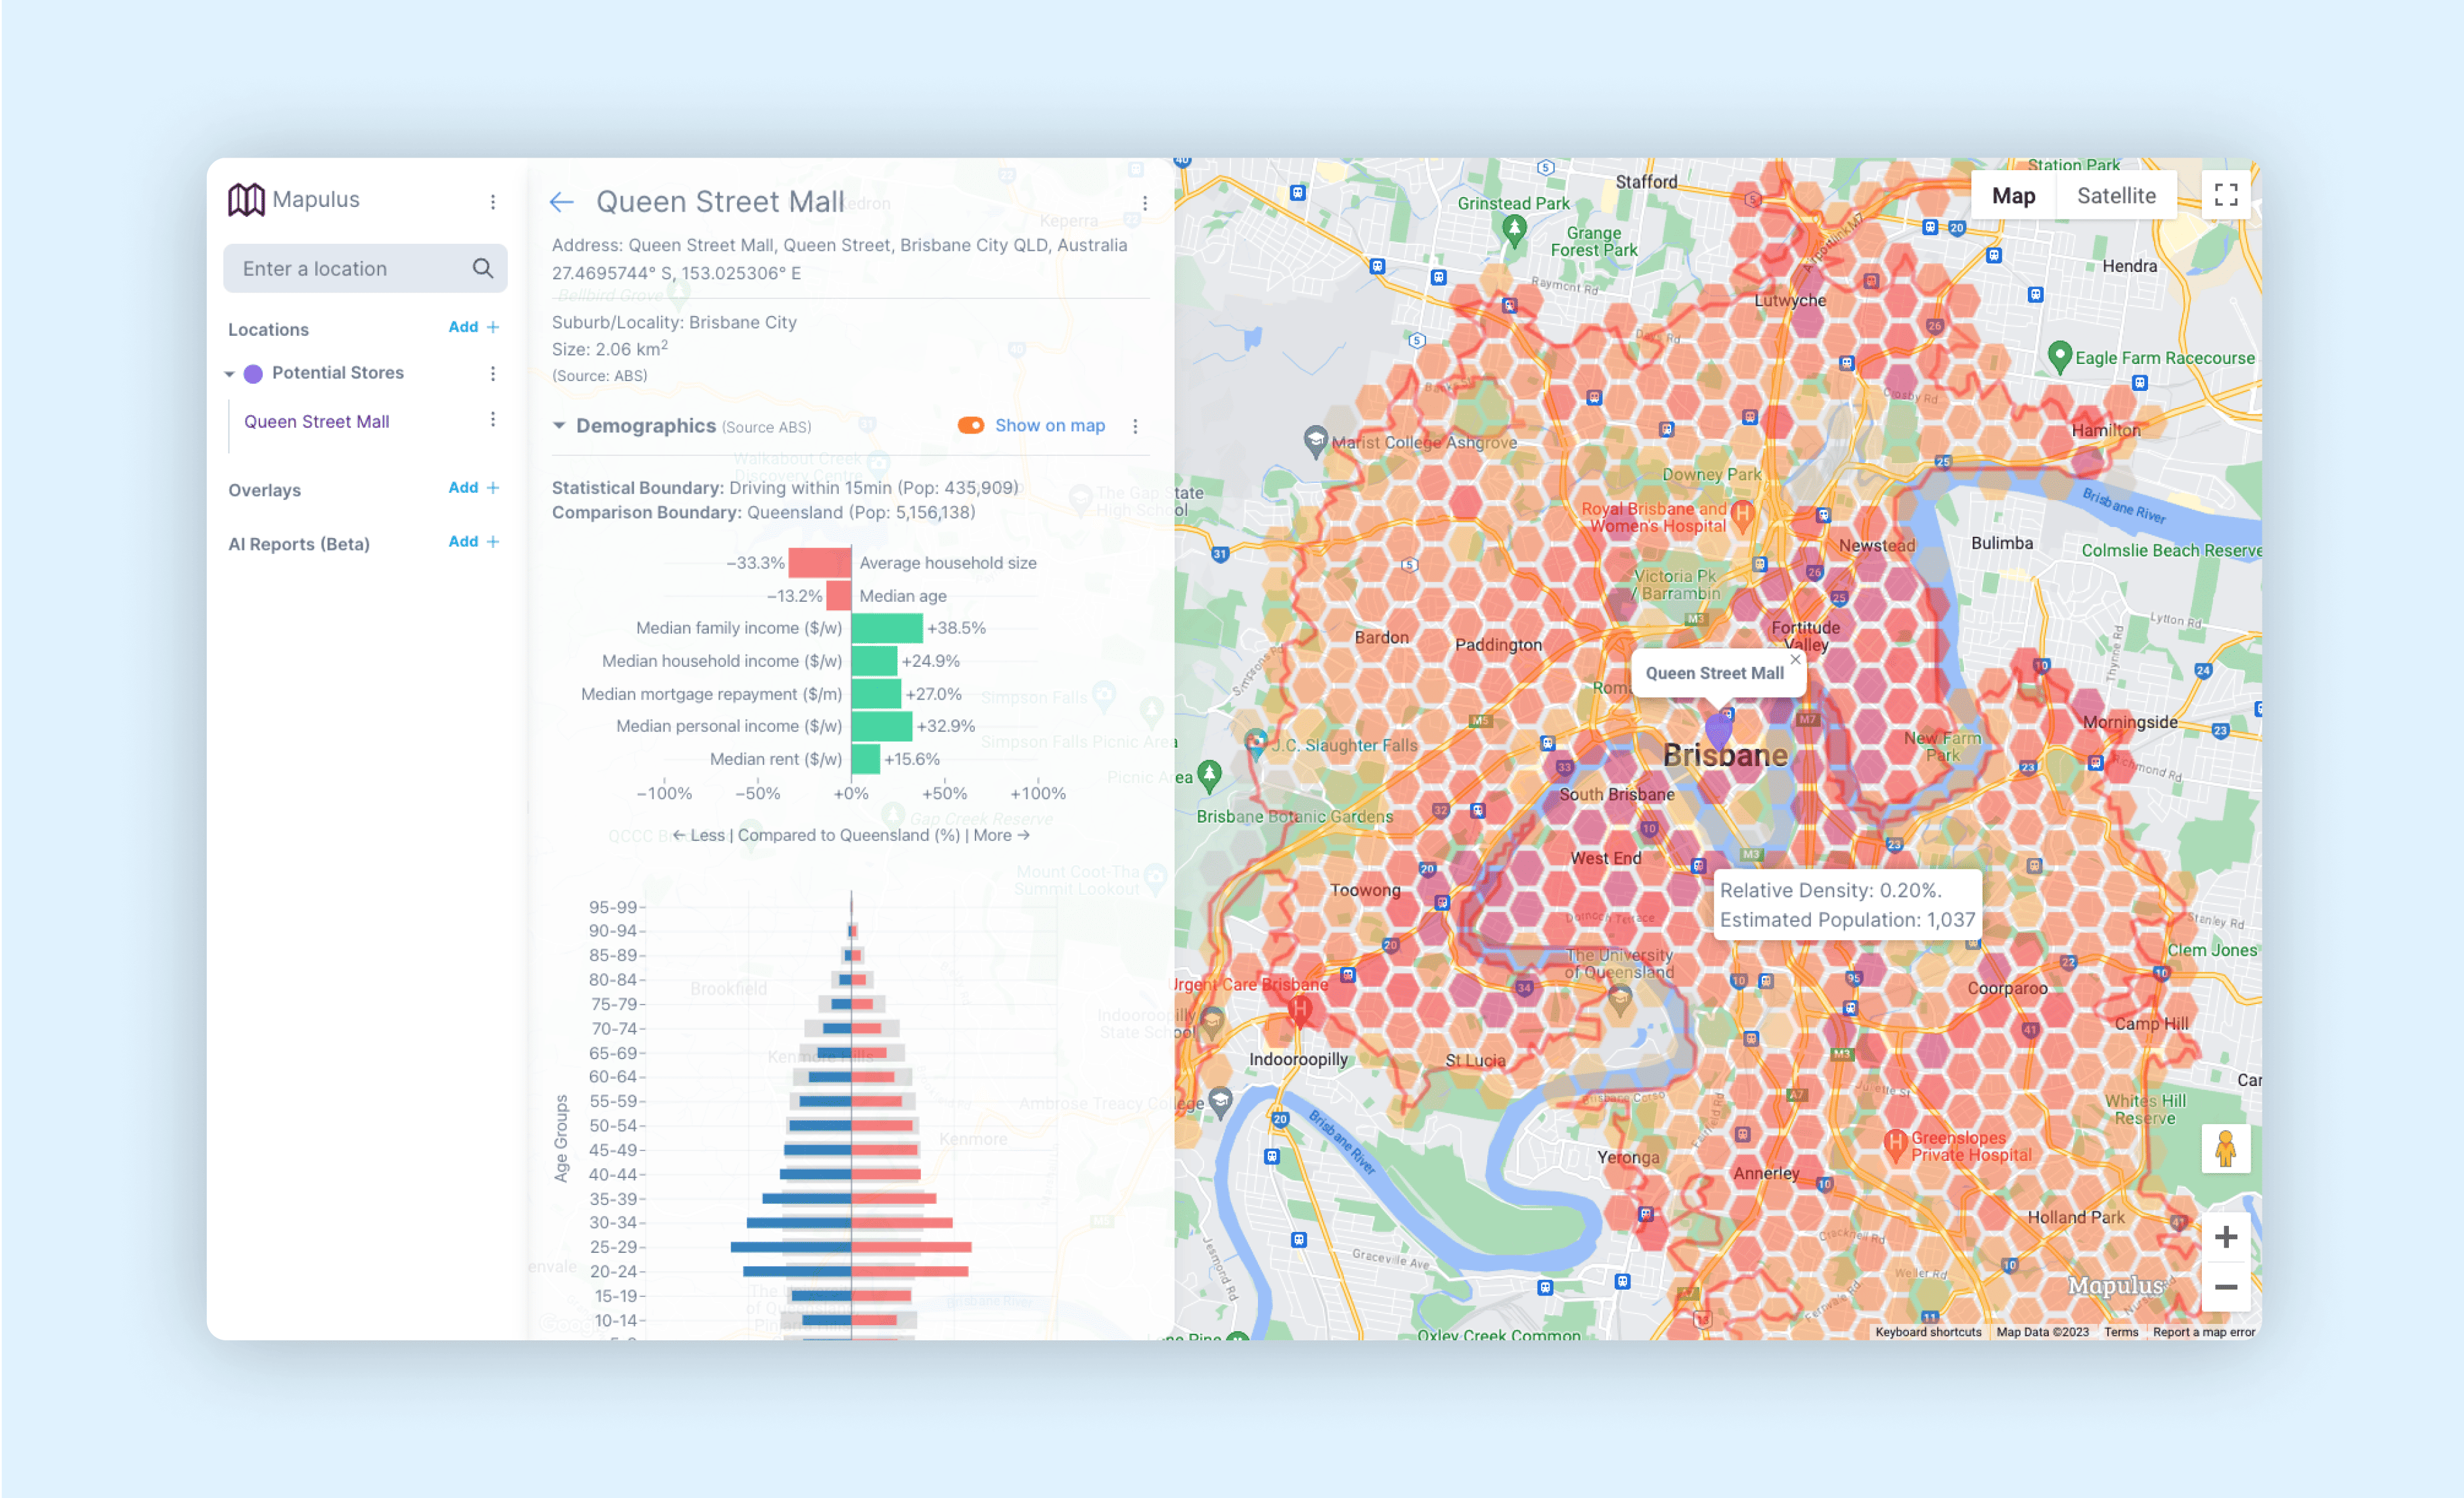The image size is (2464, 1498).
Task: Click Royal Brisbane Women's Hospital marker
Action: click(x=1742, y=516)
